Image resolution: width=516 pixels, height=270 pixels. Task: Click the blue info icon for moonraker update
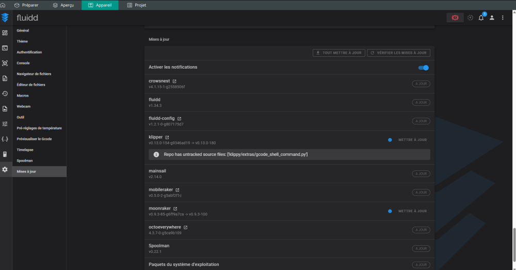pyautogui.click(x=390, y=211)
